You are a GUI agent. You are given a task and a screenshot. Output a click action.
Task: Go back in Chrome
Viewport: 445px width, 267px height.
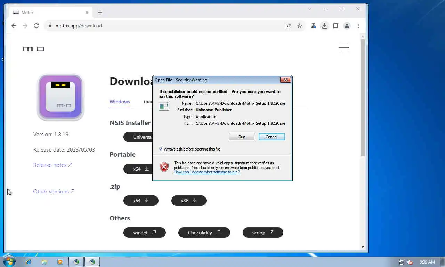click(x=14, y=26)
